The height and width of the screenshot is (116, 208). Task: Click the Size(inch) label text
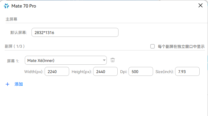[x=165, y=72]
